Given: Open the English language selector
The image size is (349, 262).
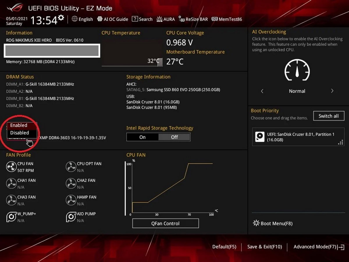Looking at the screenshot, I should tap(82, 19).
